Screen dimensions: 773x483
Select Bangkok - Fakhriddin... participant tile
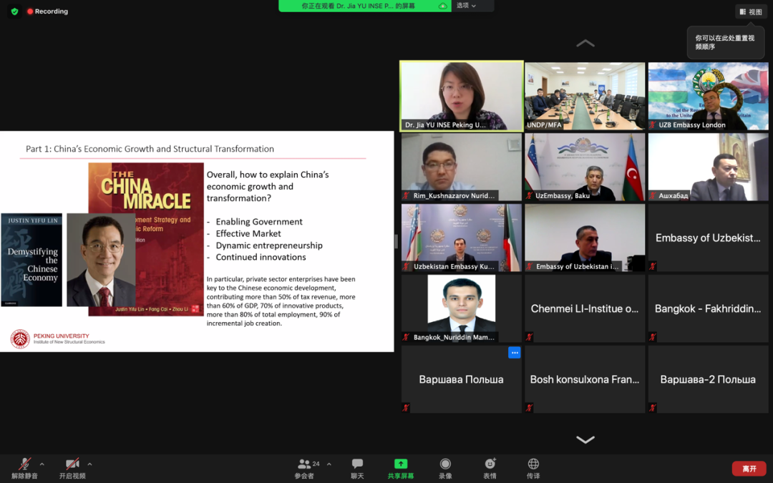point(708,308)
